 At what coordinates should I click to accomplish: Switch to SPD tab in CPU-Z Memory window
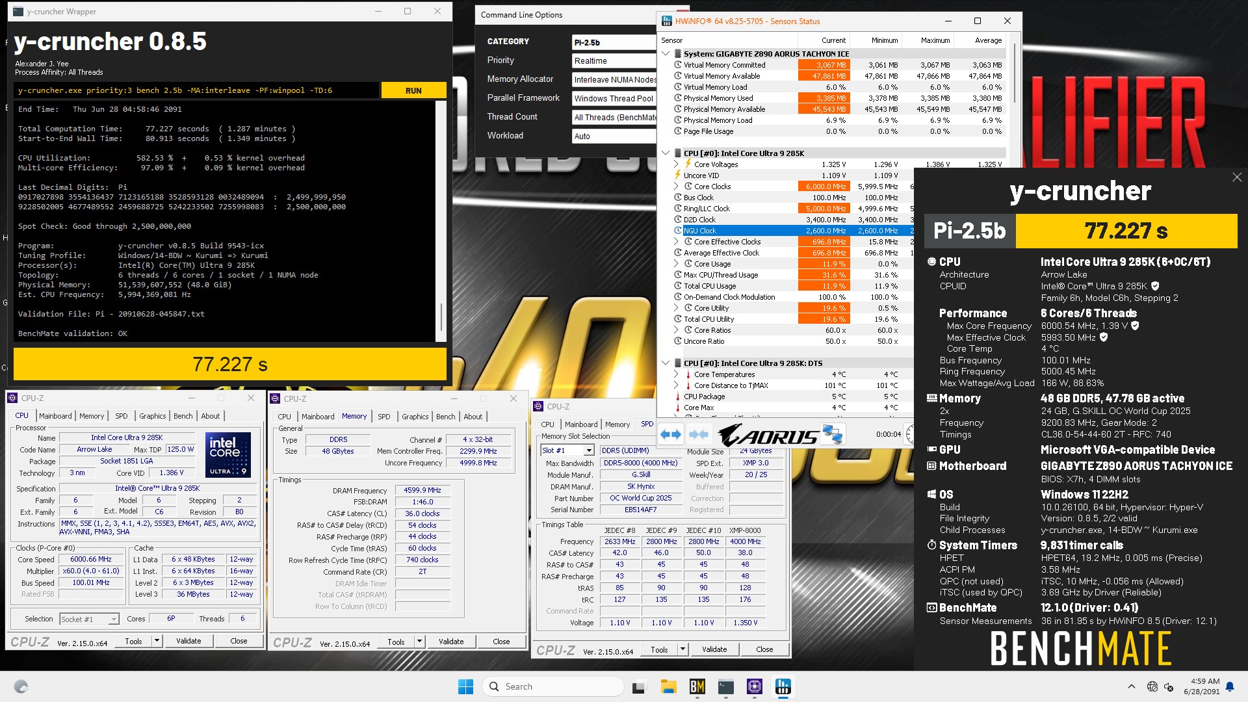coord(384,417)
